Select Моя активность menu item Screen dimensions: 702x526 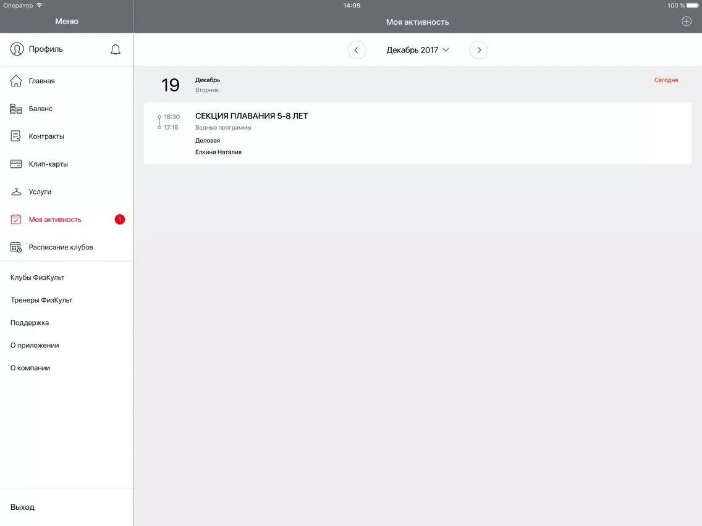(67, 220)
